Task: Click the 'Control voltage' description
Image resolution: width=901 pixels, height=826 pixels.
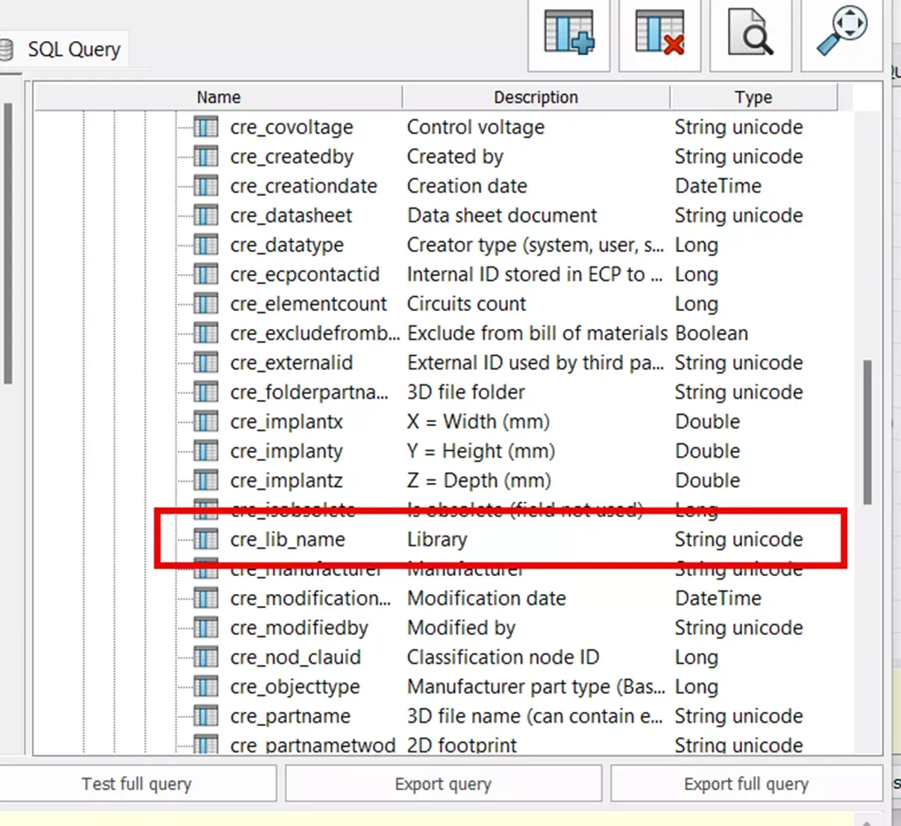Action: [x=476, y=127]
